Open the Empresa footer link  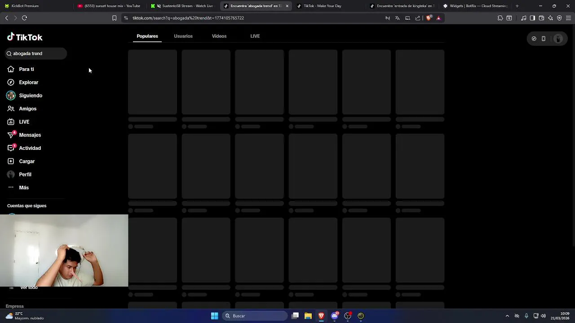point(15,306)
